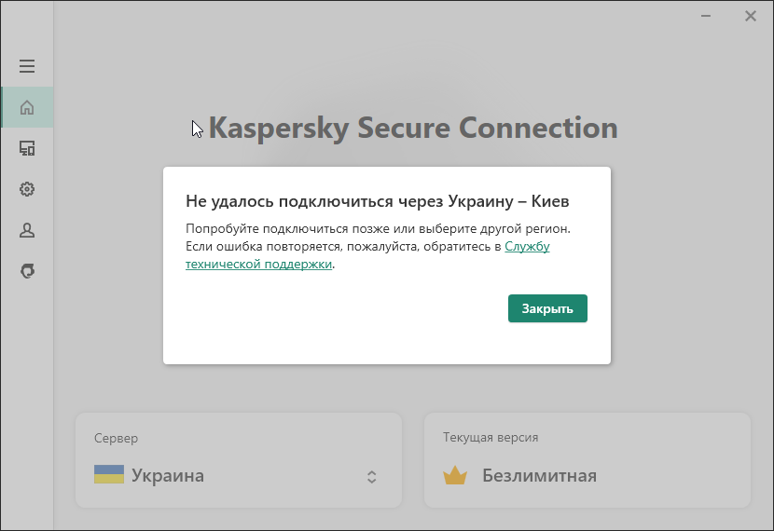Open the devices section icon in the sidebar

click(x=27, y=148)
